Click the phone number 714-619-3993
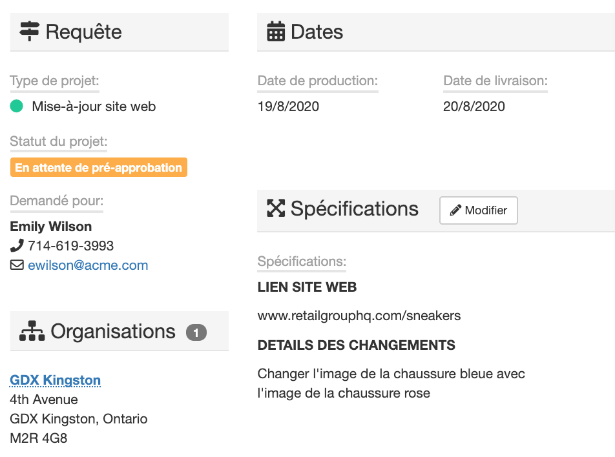This screenshot has height=457, width=615. coord(70,246)
